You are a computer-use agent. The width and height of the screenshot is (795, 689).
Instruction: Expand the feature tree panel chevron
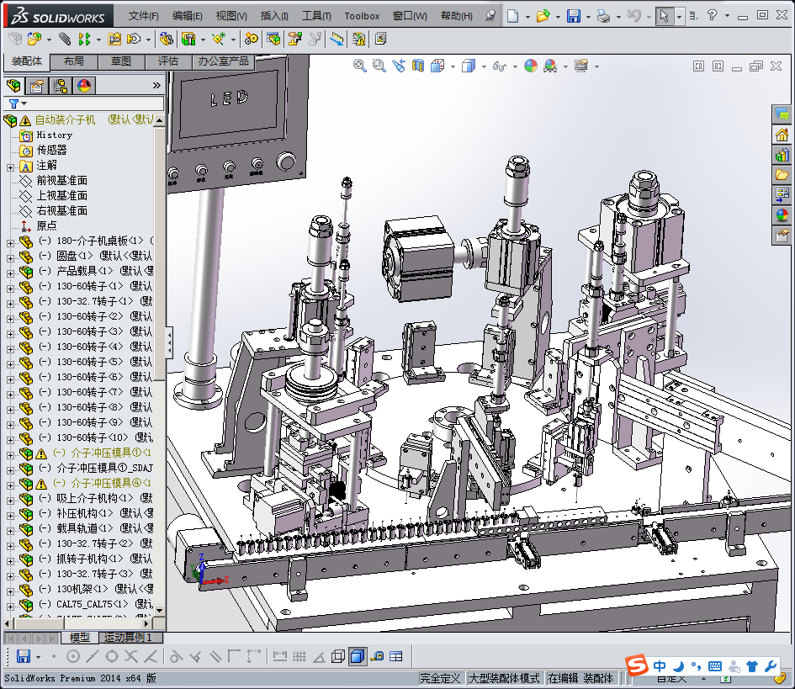156,85
